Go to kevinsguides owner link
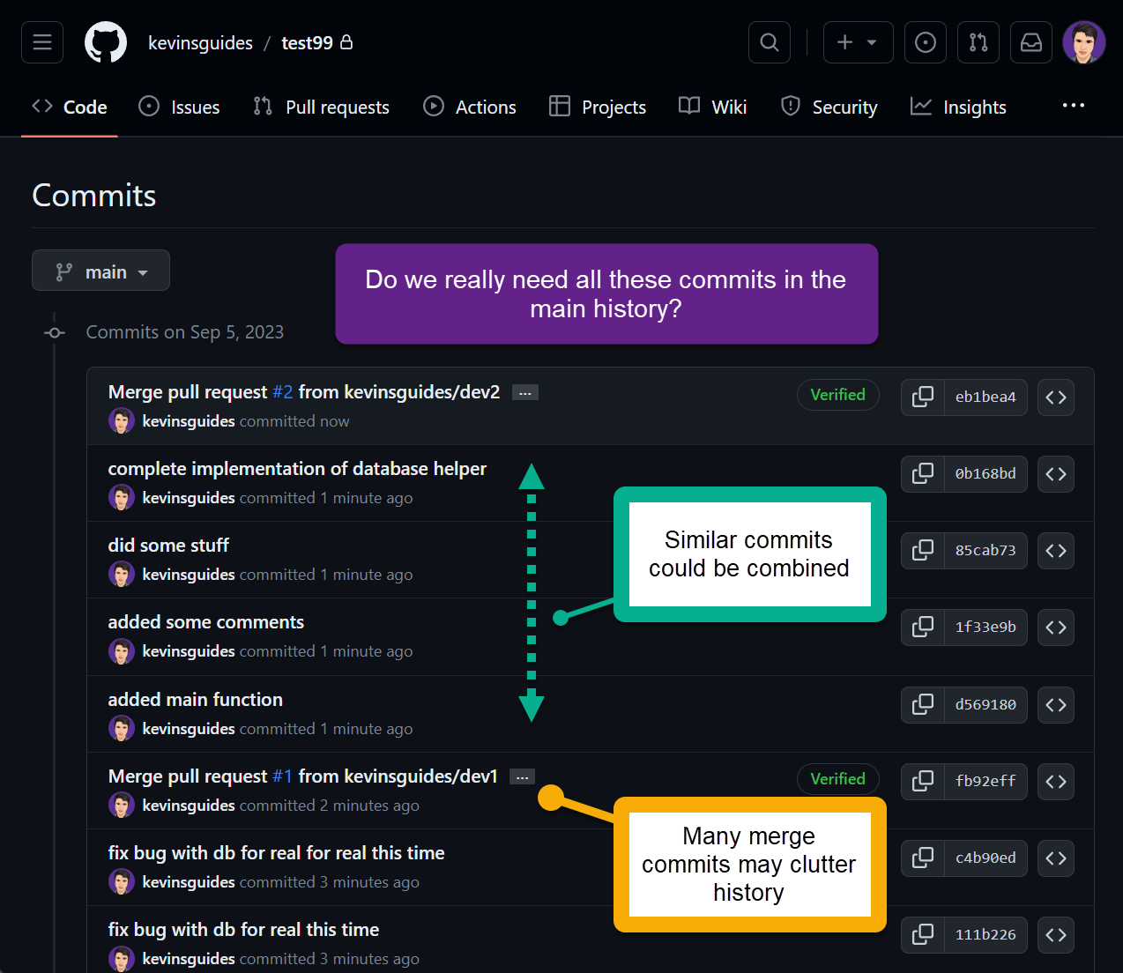Screen dimensions: 1123x973 tap(200, 42)
